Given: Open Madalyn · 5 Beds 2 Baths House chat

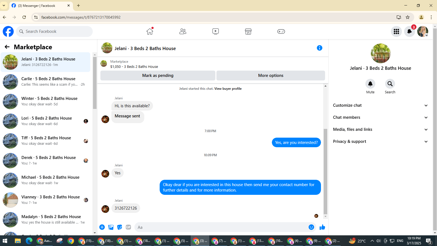Looking at the screenshot, I should [46, 220].
